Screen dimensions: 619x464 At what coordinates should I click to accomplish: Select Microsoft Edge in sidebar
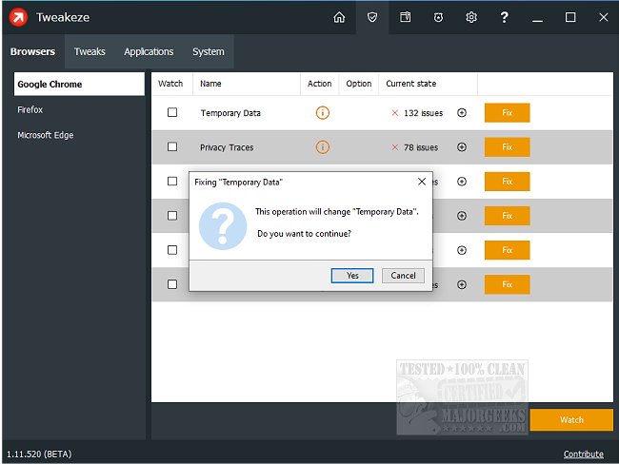pos(79,135)
